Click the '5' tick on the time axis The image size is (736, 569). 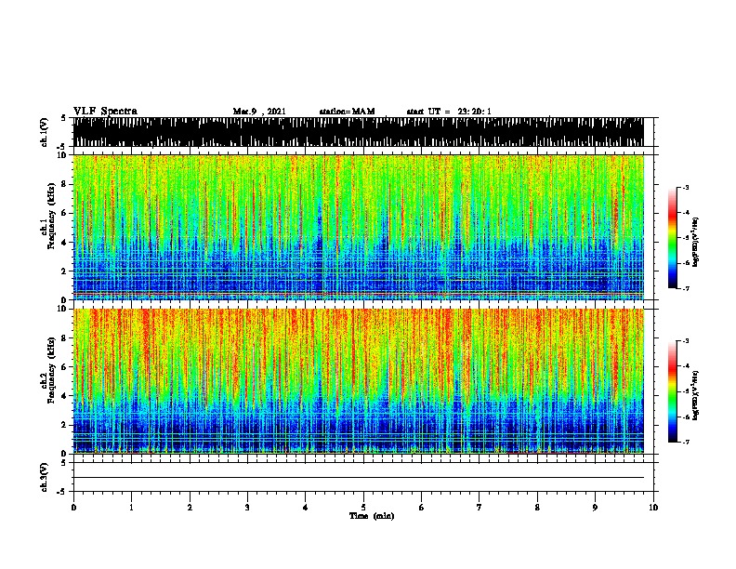(363, 508)
